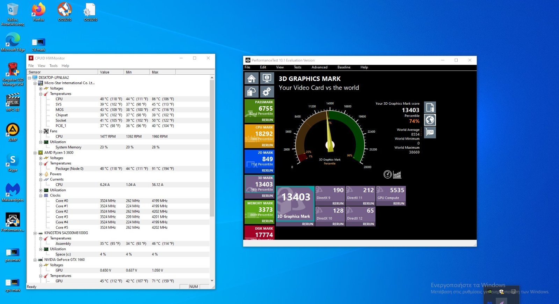The width and height of the screenshot is (559, 304).
Task: Open the Settings gear icon in PerformanceTest
Action: click(267, 92)
